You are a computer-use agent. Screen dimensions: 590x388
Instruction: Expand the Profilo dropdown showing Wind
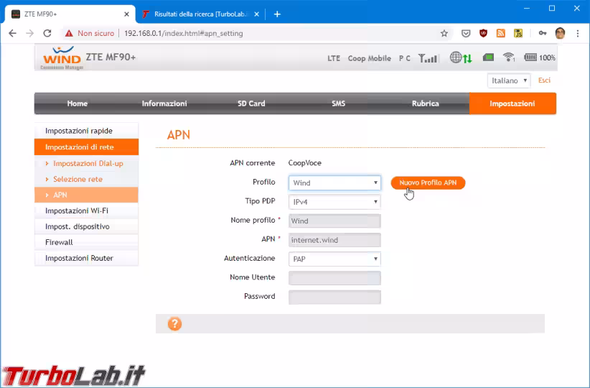point(334,183)
